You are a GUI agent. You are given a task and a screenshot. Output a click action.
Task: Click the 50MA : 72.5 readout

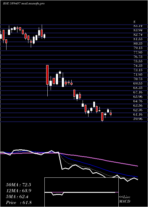(x=18, y=185)
